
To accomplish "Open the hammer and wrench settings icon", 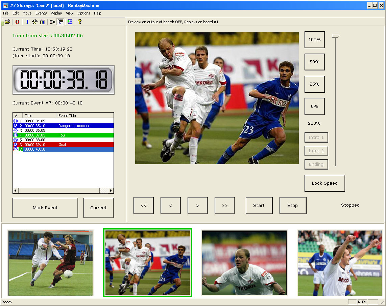I will point(35,22).
